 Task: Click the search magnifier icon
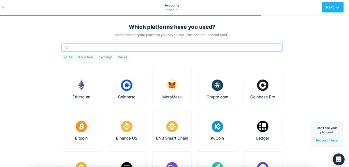tap(67, 48)
